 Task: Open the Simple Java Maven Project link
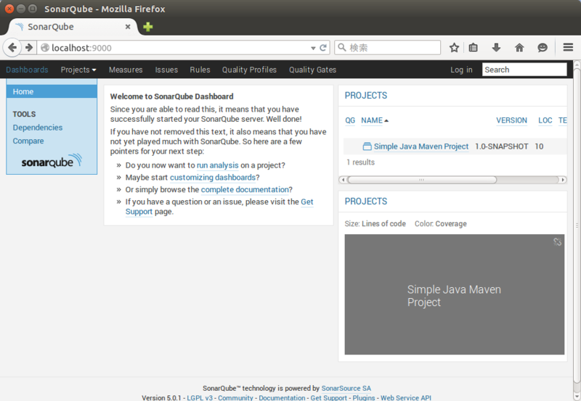pyautogui.click(x=421, y=146)
